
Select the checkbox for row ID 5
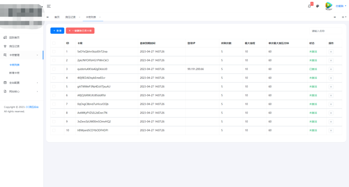[54, 86]
